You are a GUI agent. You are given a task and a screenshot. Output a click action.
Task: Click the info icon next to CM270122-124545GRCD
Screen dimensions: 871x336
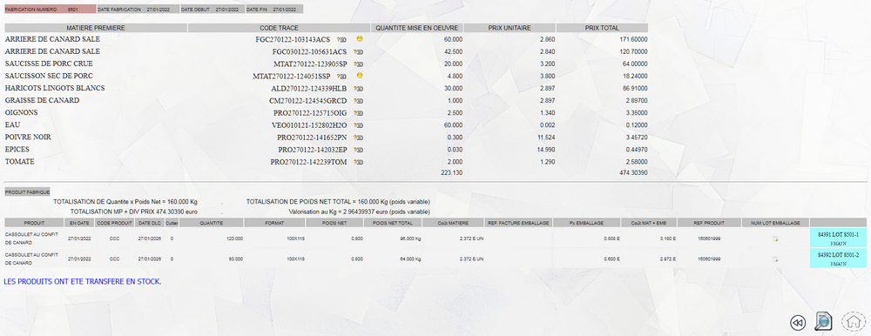[x=358, y=100]
